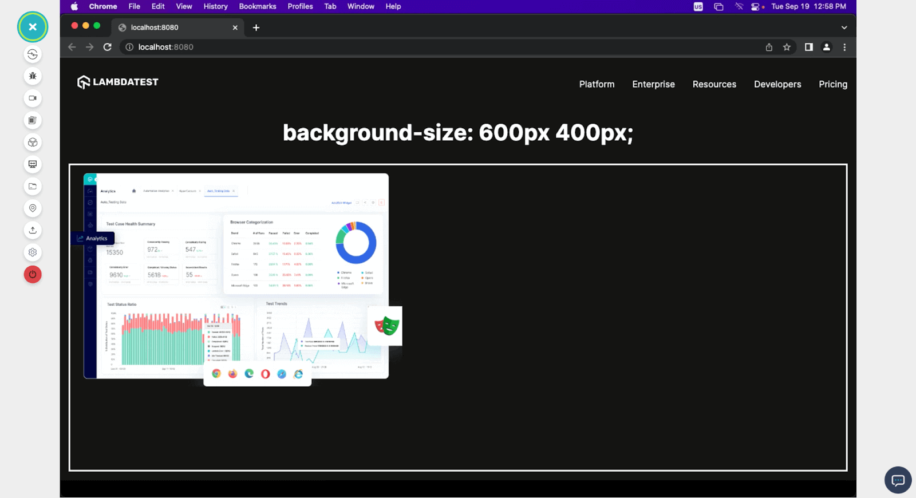
Task: Toggle the Chrome side panel
Action: (808, 47)
